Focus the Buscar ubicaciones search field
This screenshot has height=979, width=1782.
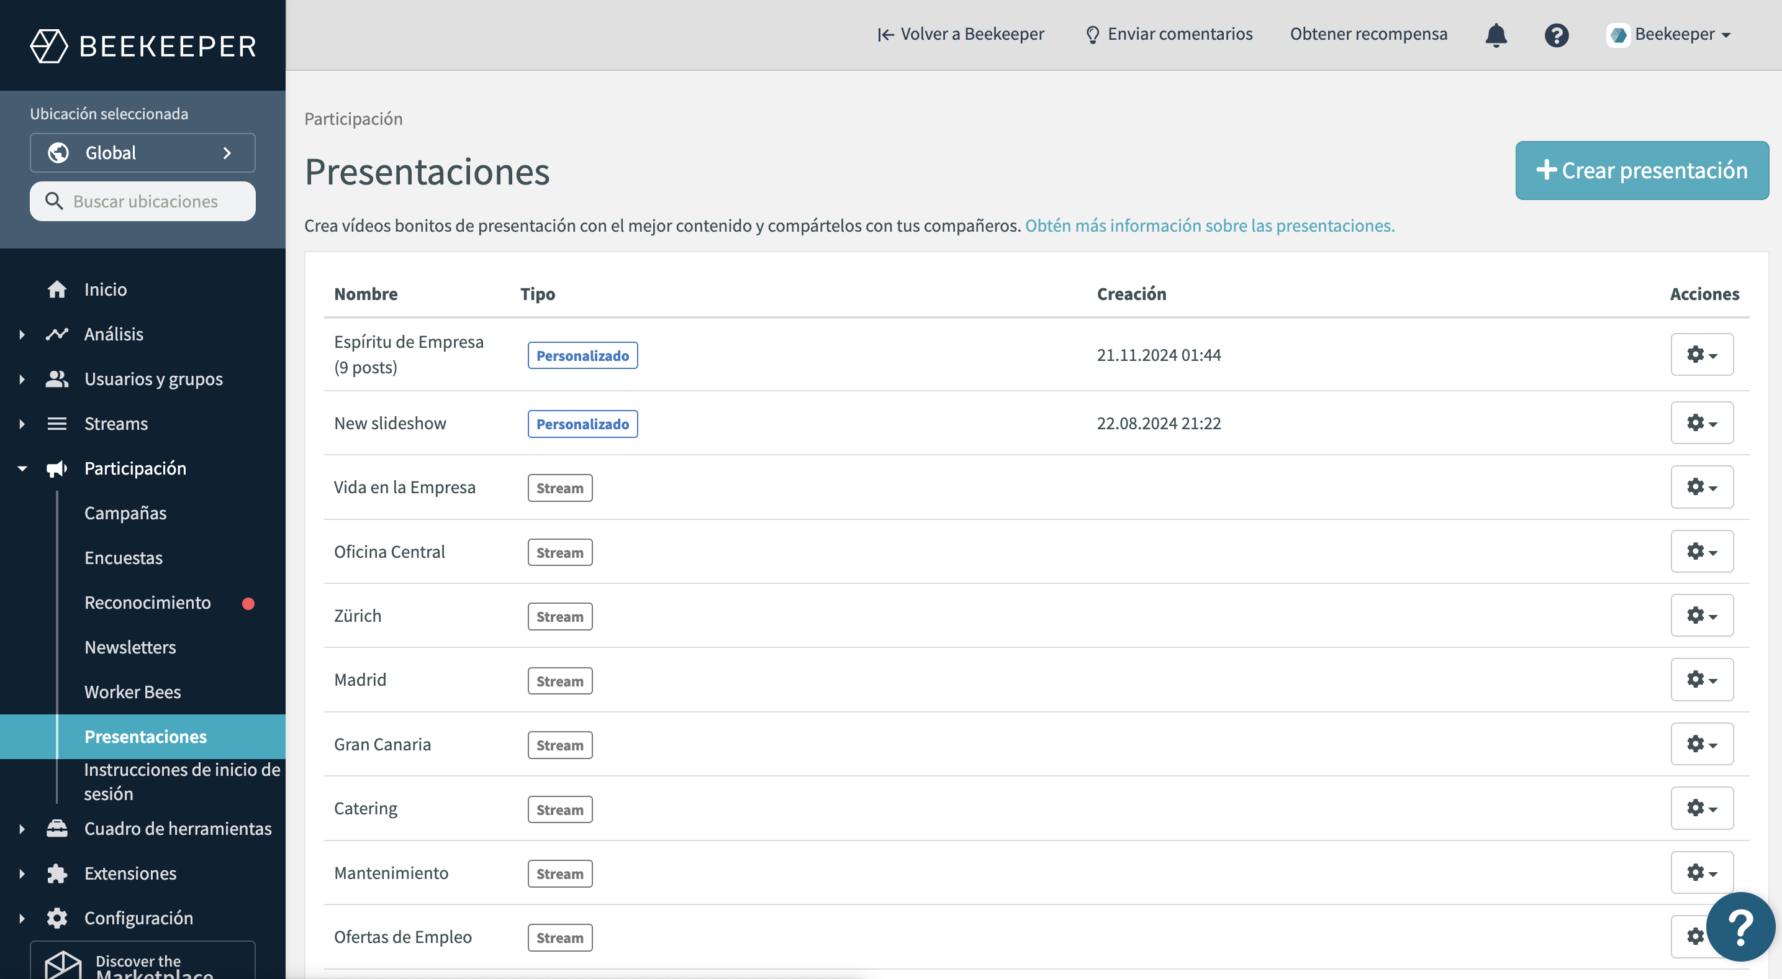[x=143, y=201]
